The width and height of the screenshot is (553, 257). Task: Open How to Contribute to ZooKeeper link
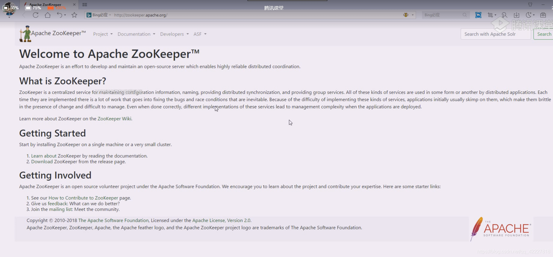point(83,198)
